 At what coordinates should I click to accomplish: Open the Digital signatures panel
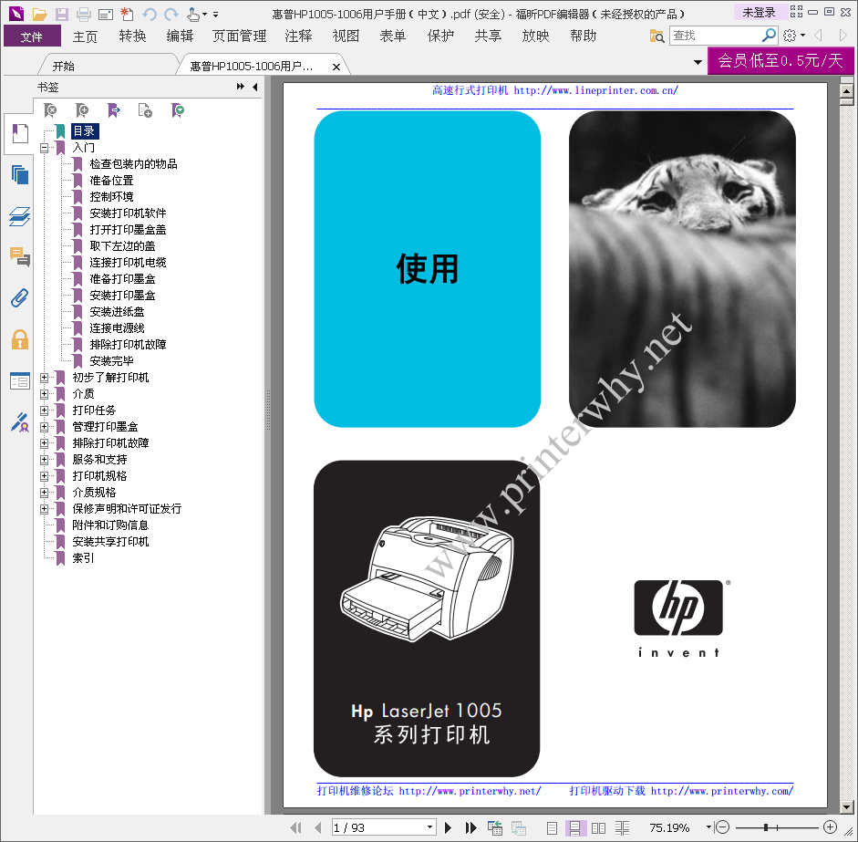point(20,422)
